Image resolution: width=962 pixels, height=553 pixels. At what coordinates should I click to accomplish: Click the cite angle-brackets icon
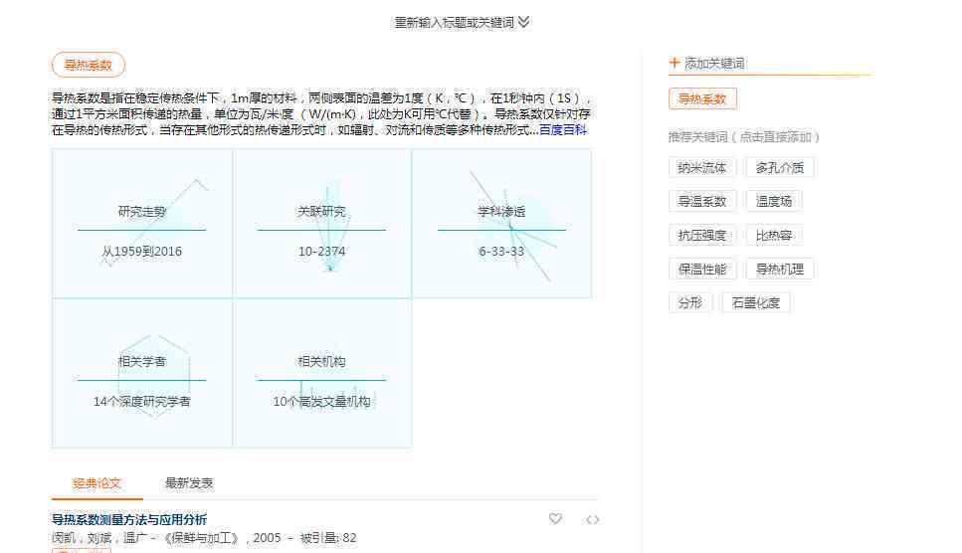(x=592, y=520)
